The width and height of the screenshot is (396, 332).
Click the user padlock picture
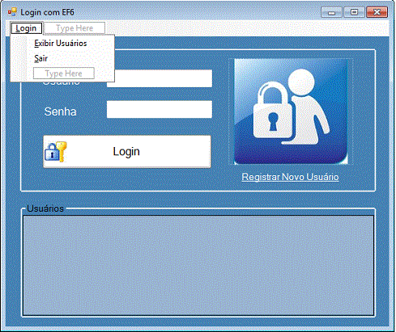pyautogui.click(x=291, y=111)
